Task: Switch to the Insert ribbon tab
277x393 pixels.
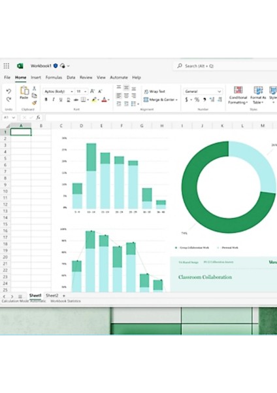Action: (36, 77)
